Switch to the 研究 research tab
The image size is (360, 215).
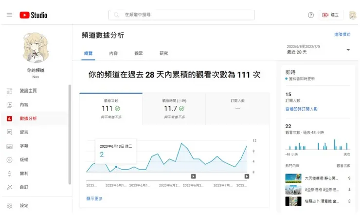coord(163,54)
